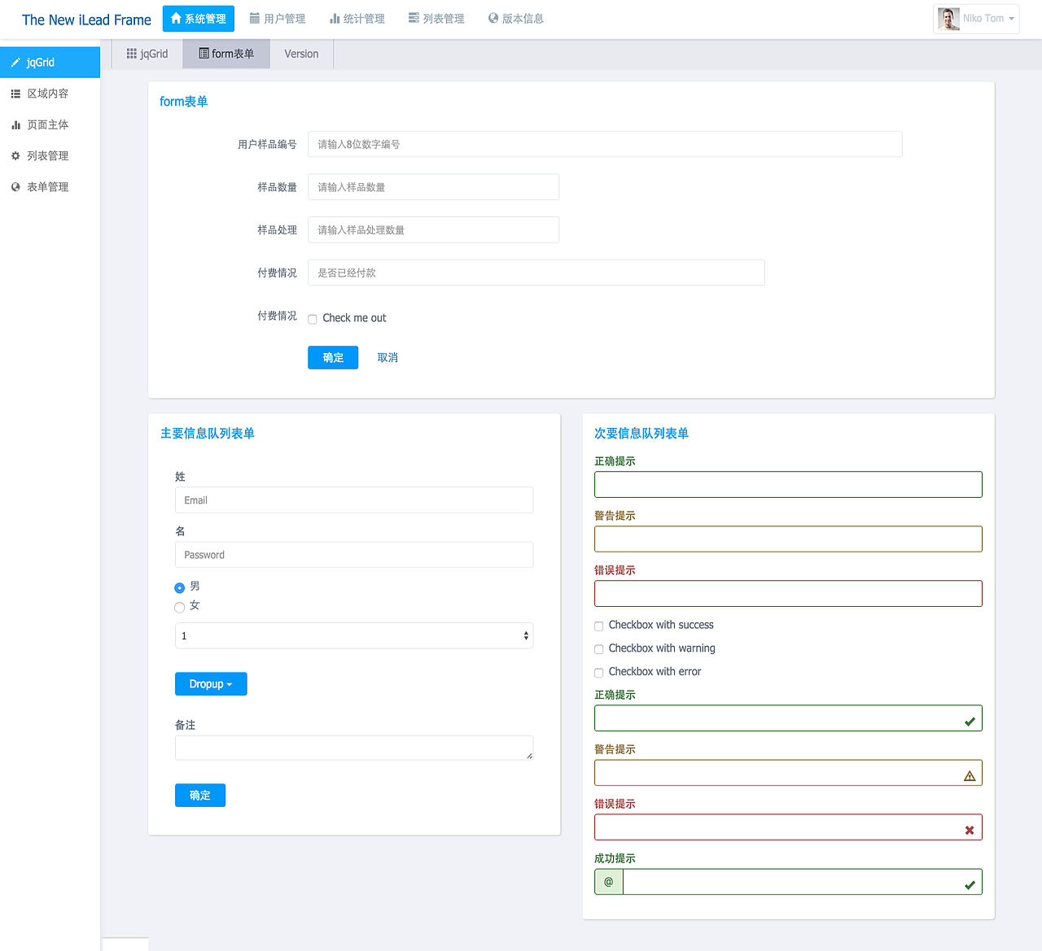
Task: Open 列表管理 in top navigation
Action: [x=436, y=19]
